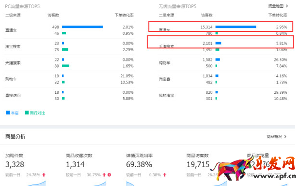Click the 详情页跳出率 value 69.38%
The height and width of the screenshot is (186, 301).
click(139, 164)
